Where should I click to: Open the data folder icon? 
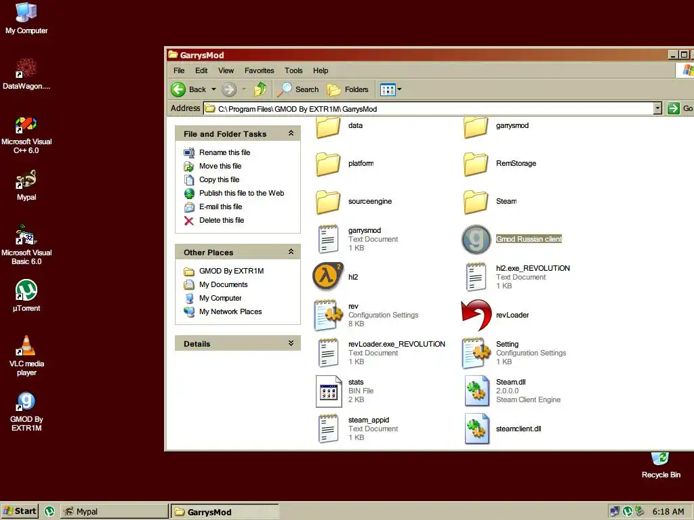click(328, 127)
